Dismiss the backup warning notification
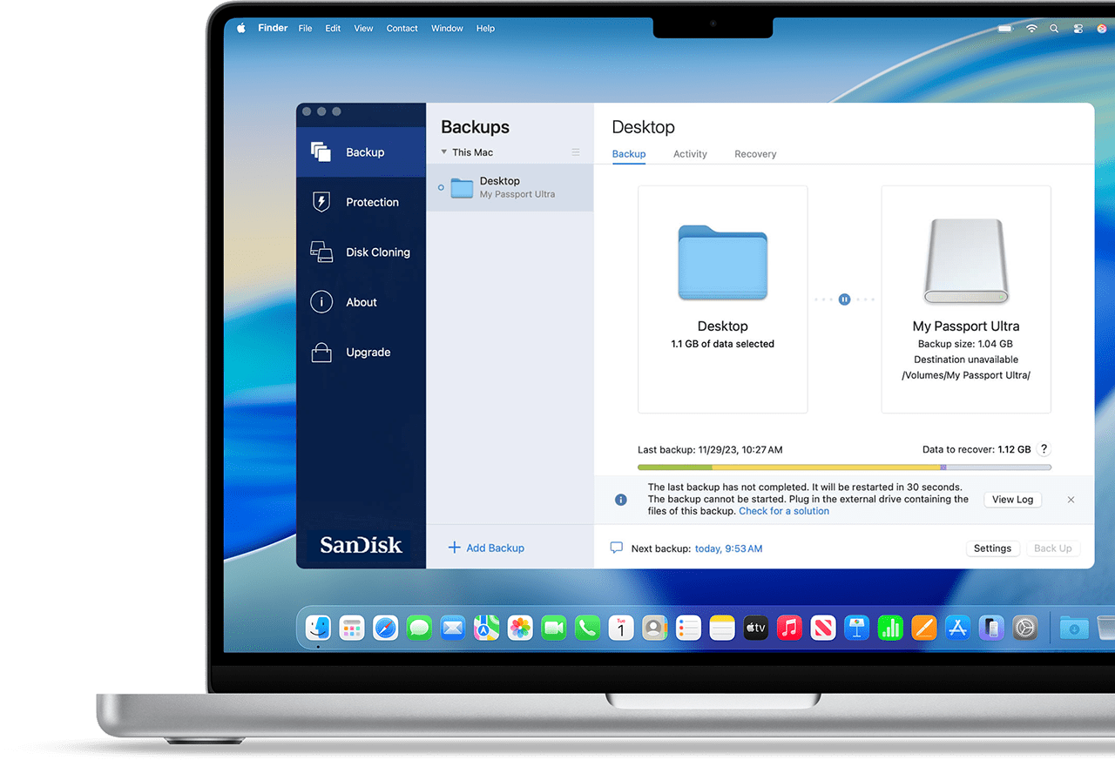 1071,500
